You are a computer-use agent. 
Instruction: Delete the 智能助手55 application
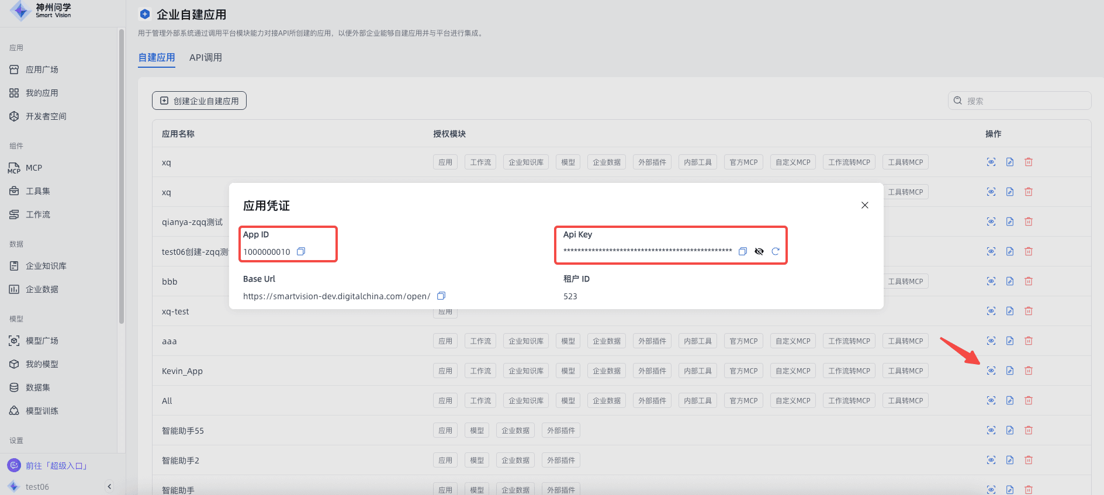pyautogui.click(x=1029, y=430)
